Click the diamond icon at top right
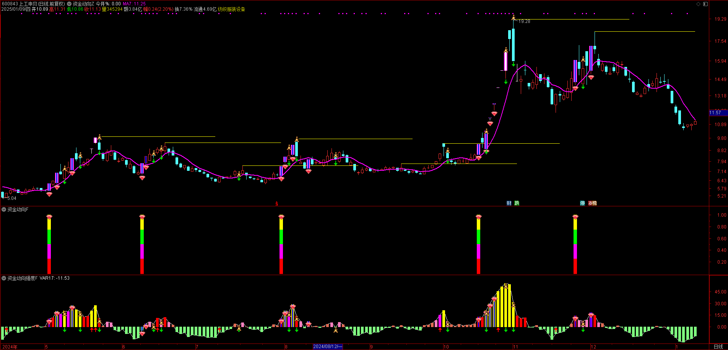 [x=698, y=4]
